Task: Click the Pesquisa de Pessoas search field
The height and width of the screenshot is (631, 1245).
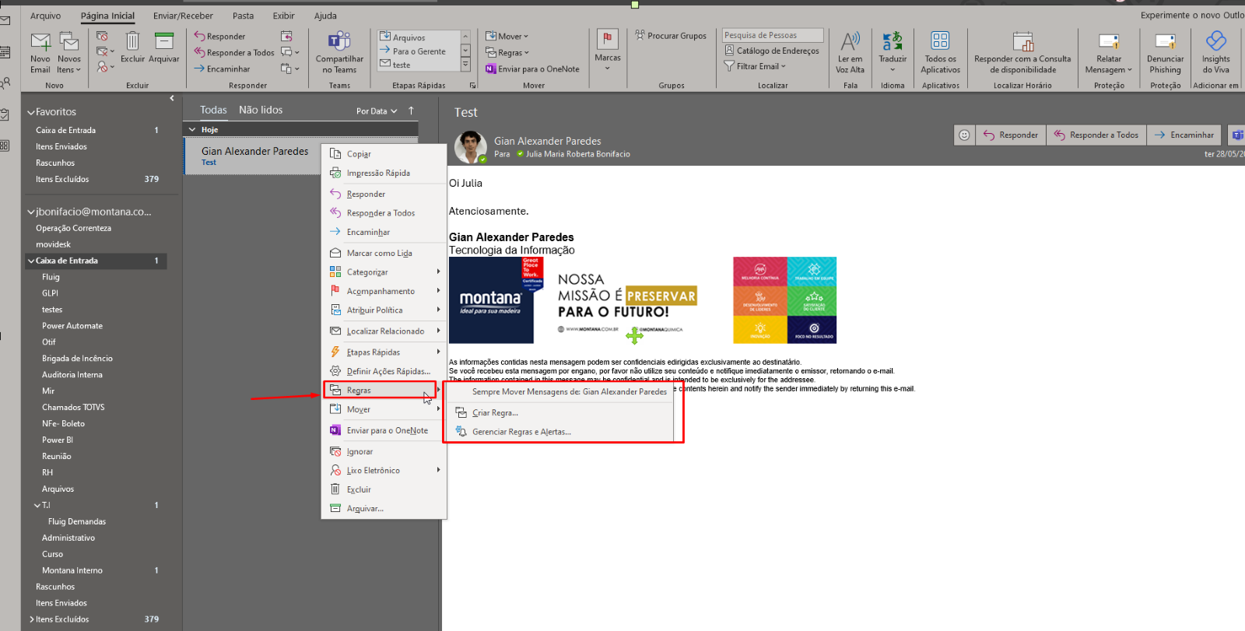Action: 772,35
